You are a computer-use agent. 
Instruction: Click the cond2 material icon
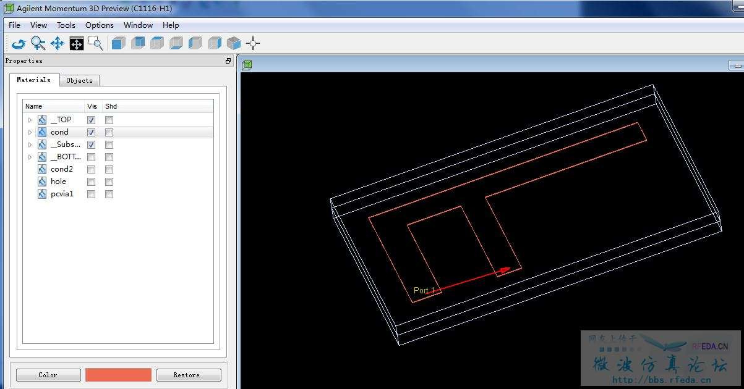(x=42, y=169)
